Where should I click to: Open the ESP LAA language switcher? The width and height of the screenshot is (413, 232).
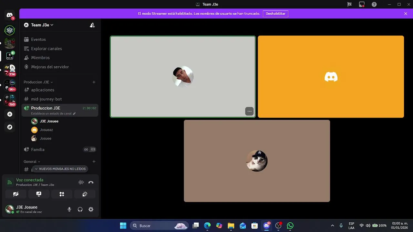click(351, 226)
